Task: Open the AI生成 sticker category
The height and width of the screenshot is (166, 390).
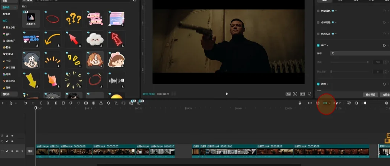Action: 6,14
